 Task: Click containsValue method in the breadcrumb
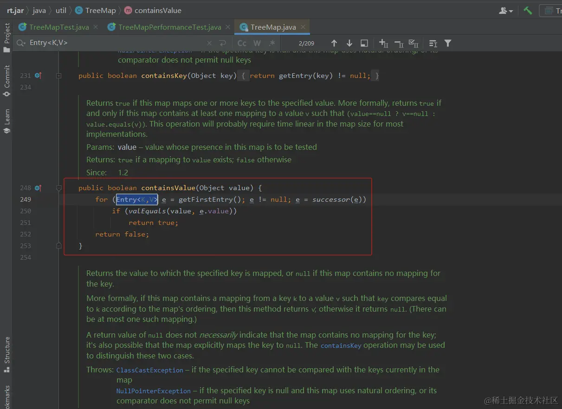[153, 10]
